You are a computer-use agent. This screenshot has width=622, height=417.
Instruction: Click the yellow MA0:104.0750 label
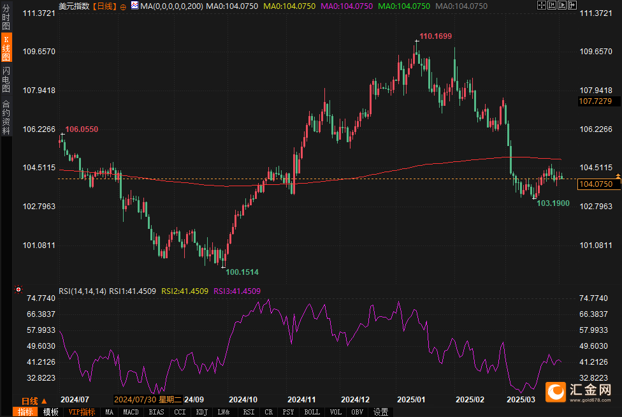tap(289, 6)
